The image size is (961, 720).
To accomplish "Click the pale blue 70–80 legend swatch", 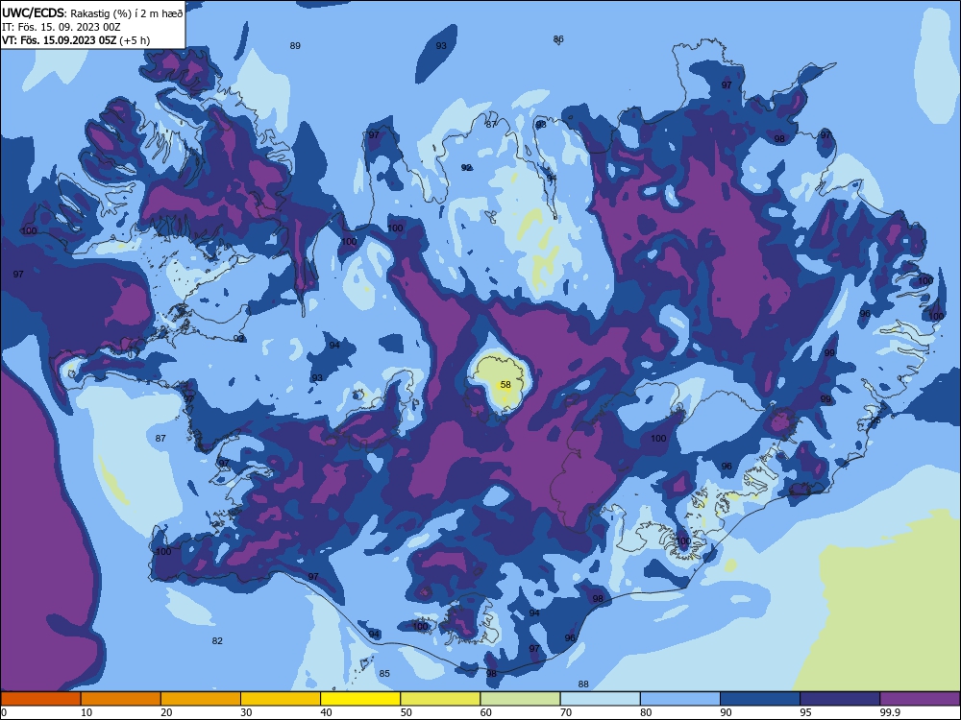I will [600, 699].
